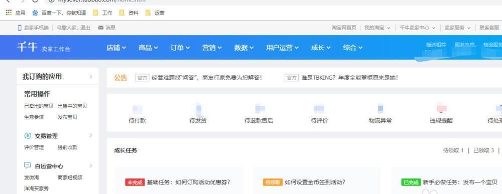Expand 自运营中心 section arrow
Screen dimensions: 502x194
[x=91, y=165]
